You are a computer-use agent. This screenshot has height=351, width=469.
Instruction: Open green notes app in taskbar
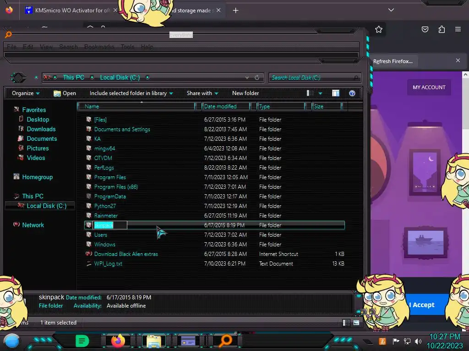[x=82, y=341]
